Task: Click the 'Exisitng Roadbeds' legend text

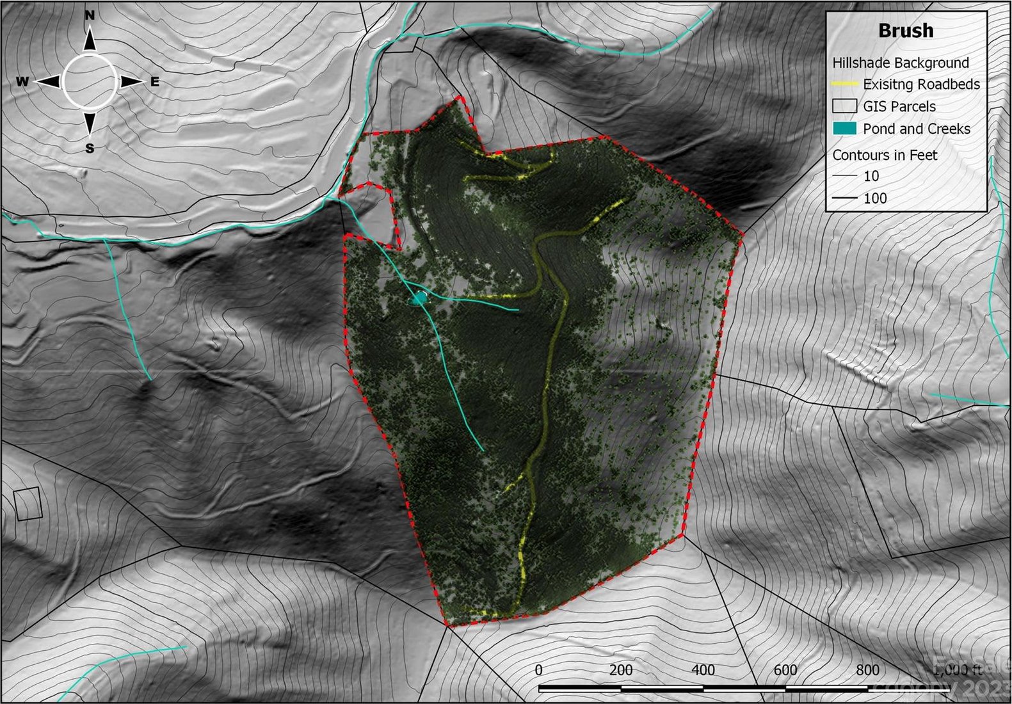Action: click(921, 84)
